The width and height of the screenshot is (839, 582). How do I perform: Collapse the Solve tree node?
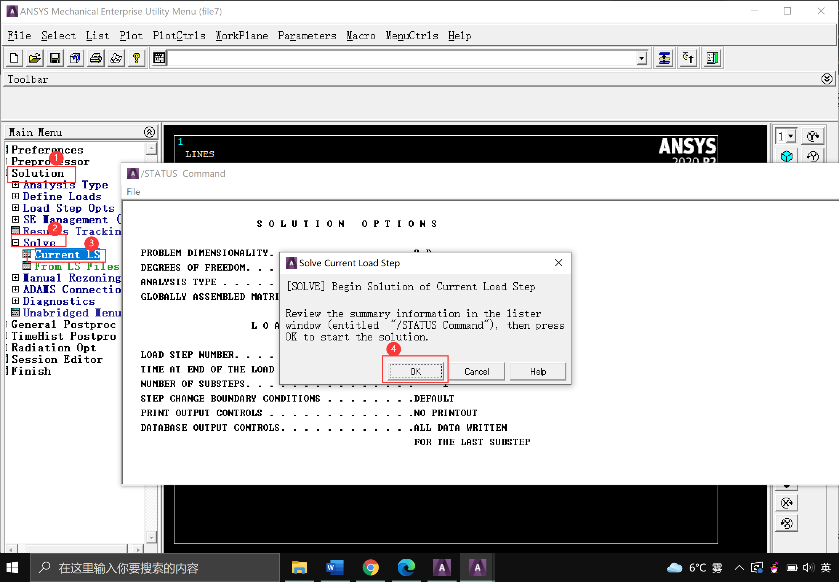coord(16,243)
